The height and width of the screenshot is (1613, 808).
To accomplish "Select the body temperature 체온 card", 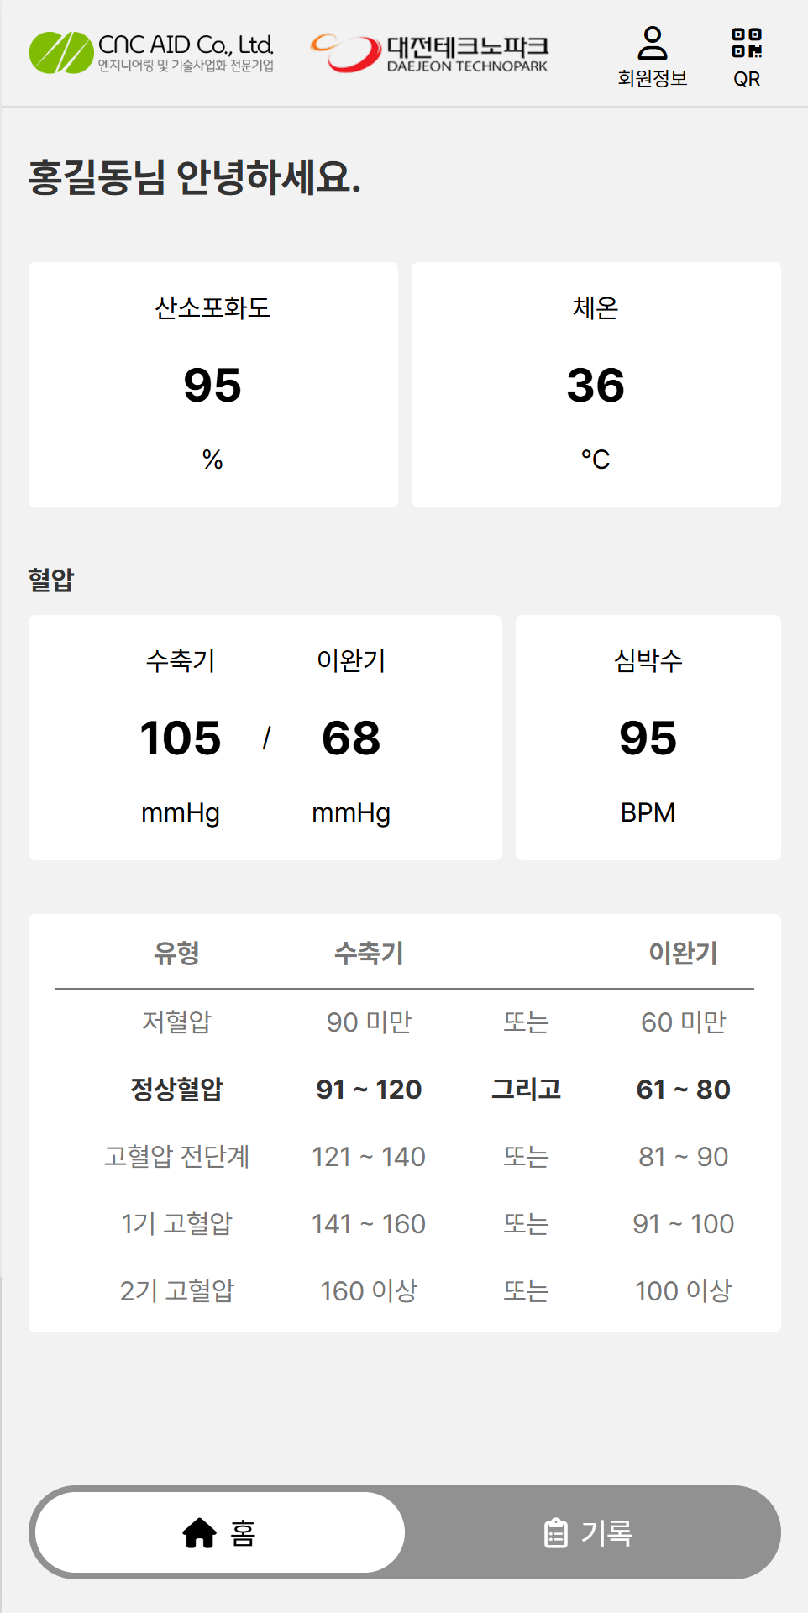I will [598, 382].
